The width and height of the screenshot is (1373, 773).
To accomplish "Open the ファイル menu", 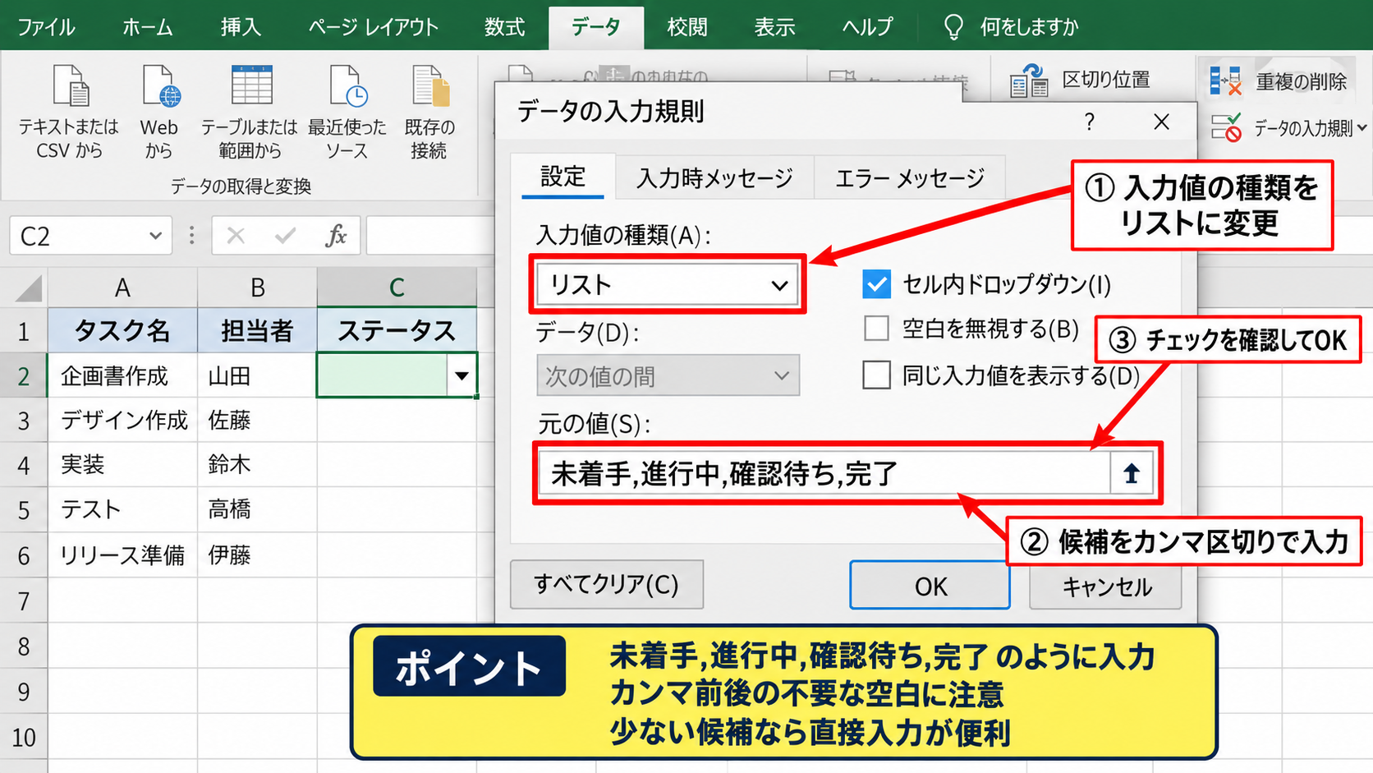I will pyautogui.click(x=46, y=27).
